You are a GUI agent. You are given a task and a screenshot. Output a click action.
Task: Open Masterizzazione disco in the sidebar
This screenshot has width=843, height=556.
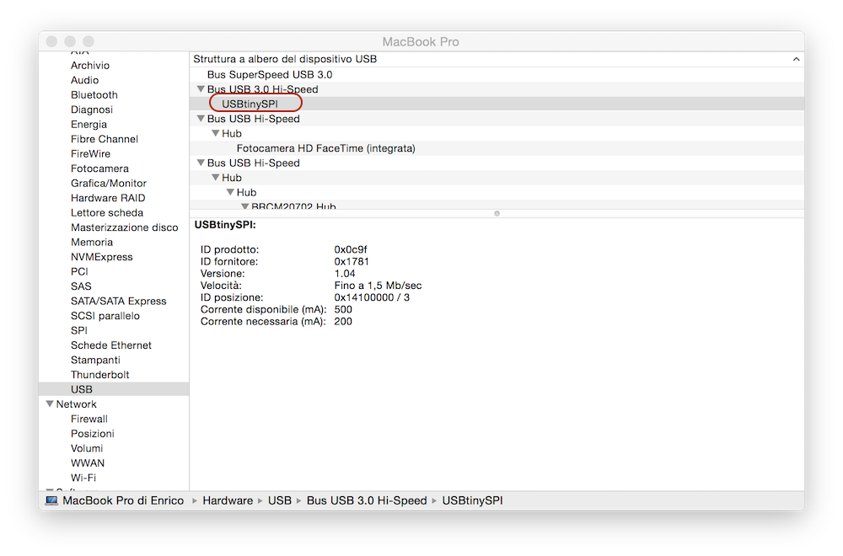tap(124, 227)
